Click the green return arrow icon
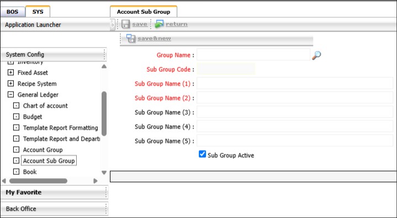This screenshot has height=218, width=397. click(159, 24)
